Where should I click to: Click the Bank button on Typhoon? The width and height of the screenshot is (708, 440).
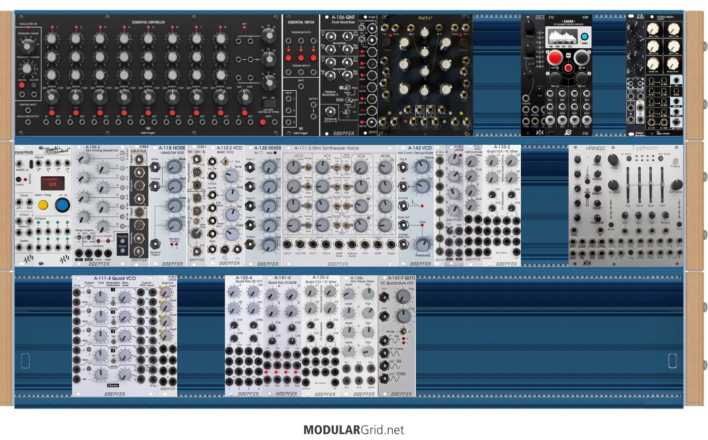tap(612, 224)
